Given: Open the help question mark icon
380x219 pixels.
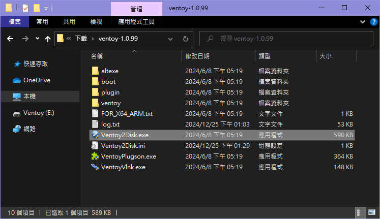Looking at the screenshot, I should pyautogui.click(x=373, y=22).
